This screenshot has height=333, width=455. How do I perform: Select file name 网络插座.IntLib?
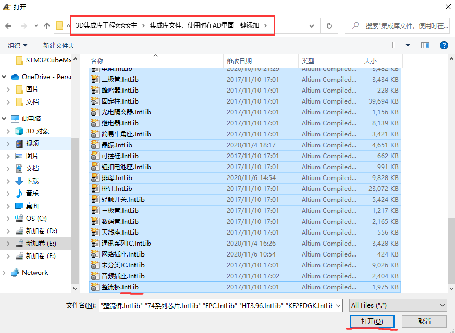[123, 254]
